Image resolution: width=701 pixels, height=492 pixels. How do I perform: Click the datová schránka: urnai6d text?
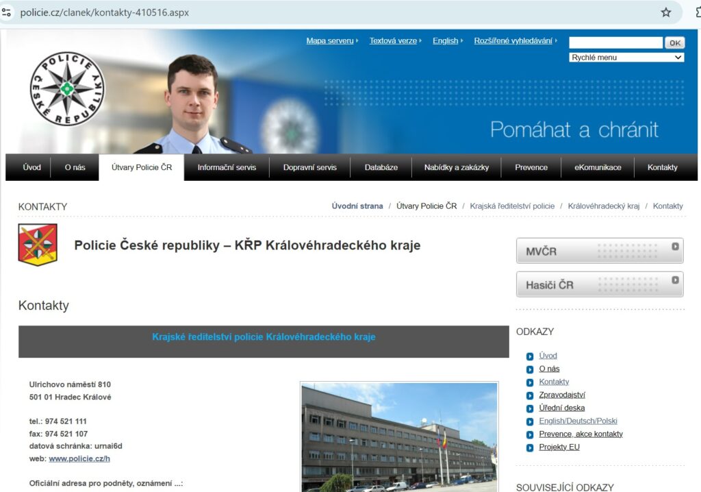coord(75,446)
